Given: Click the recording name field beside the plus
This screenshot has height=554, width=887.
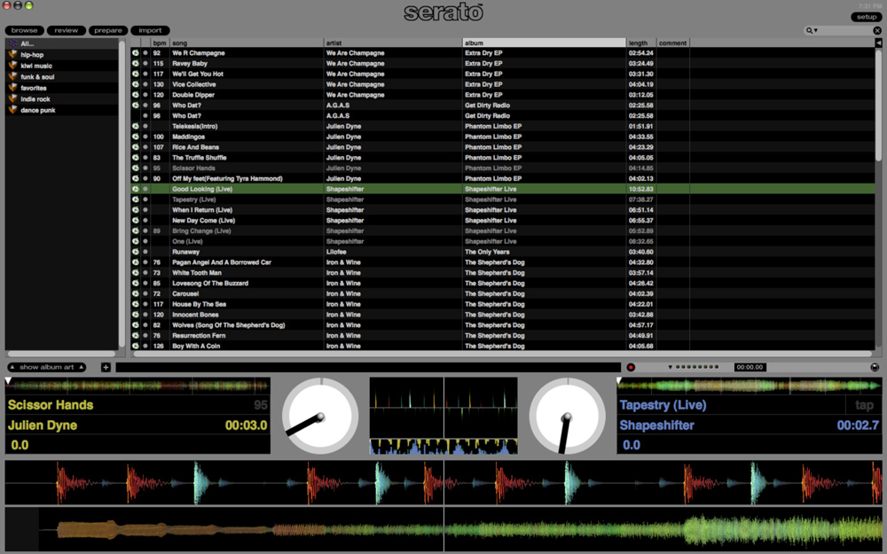Looking at the screenshot, I should (x=368, y=368).
